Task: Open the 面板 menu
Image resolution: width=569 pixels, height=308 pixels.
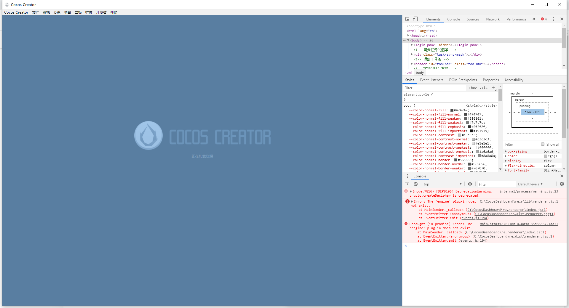Action: [x=78, y=12]
